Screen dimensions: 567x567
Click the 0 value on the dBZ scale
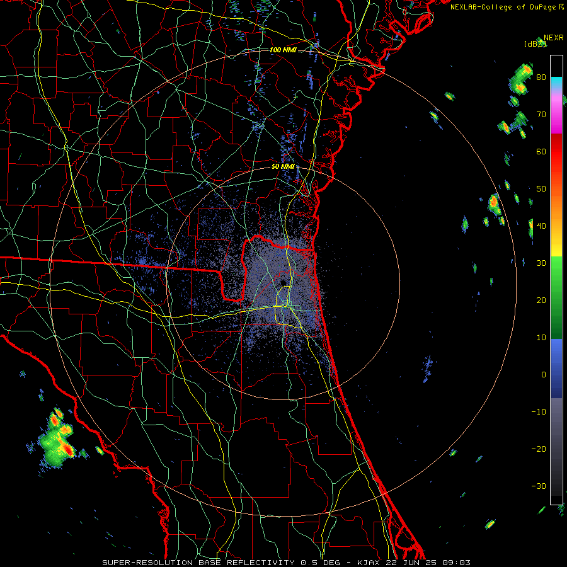[544, 375]
